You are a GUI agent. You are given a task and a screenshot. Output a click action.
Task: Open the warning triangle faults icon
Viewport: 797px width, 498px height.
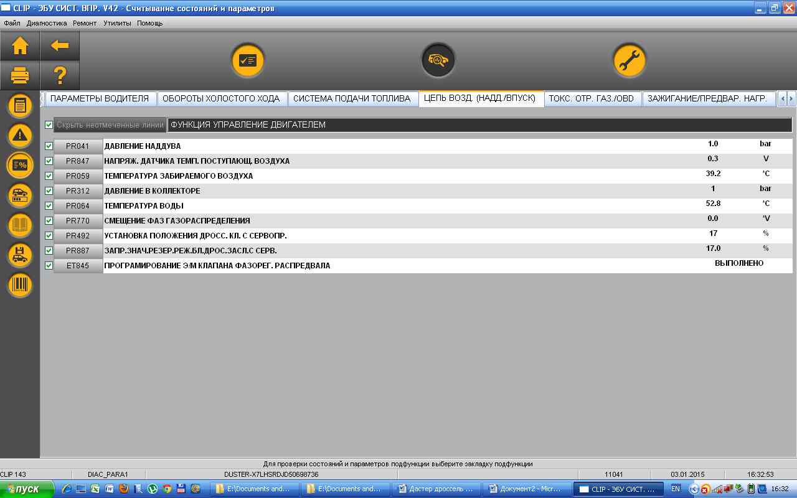(x=20, y=135)
